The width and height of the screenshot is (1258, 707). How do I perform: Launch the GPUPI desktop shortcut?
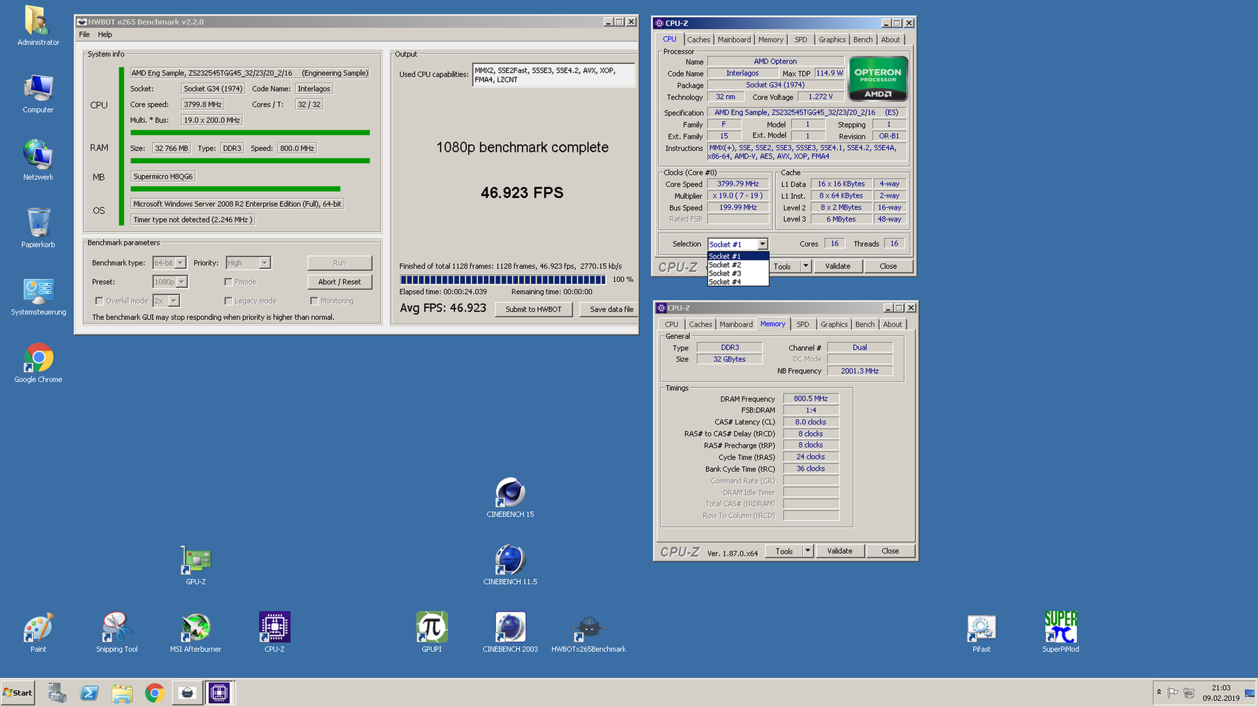(431, 632)
